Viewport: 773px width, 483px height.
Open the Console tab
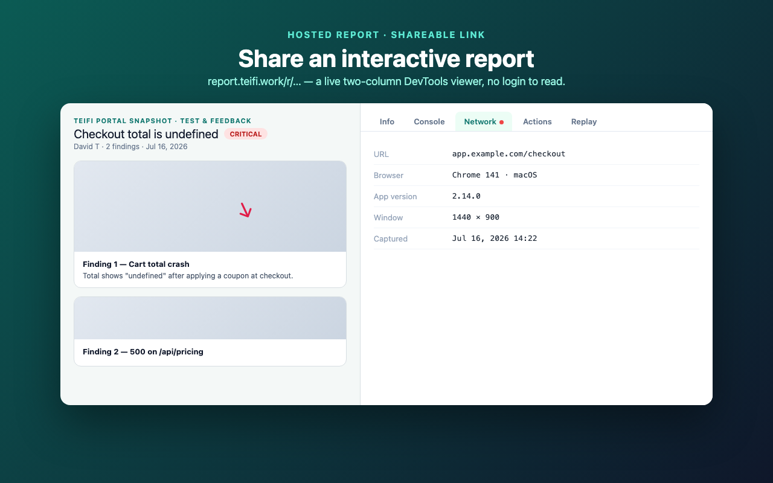pyautogui.click(x=429, y=121)
